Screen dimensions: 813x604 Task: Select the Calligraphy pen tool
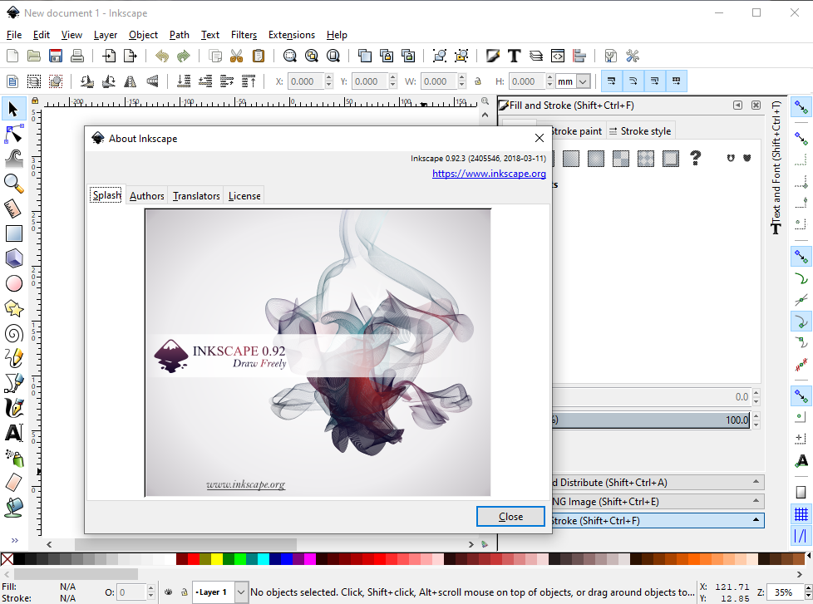pos(12,408)
